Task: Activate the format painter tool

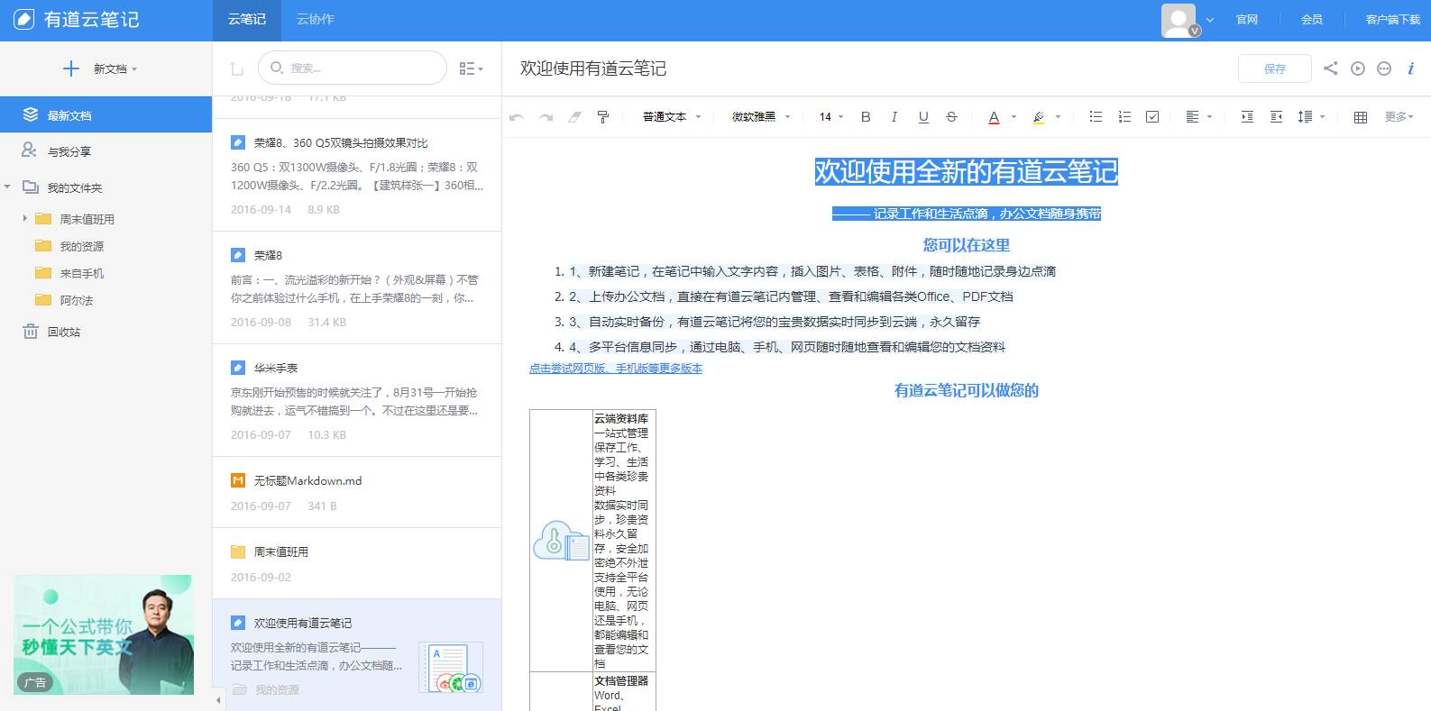Action: [603, 117]
